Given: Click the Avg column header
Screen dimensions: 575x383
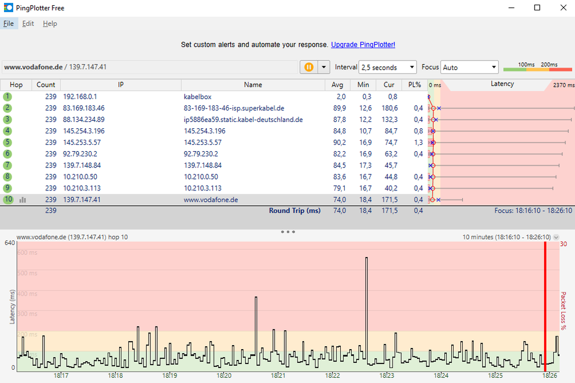Looking at the screenshot, I should tap(337, 85).
